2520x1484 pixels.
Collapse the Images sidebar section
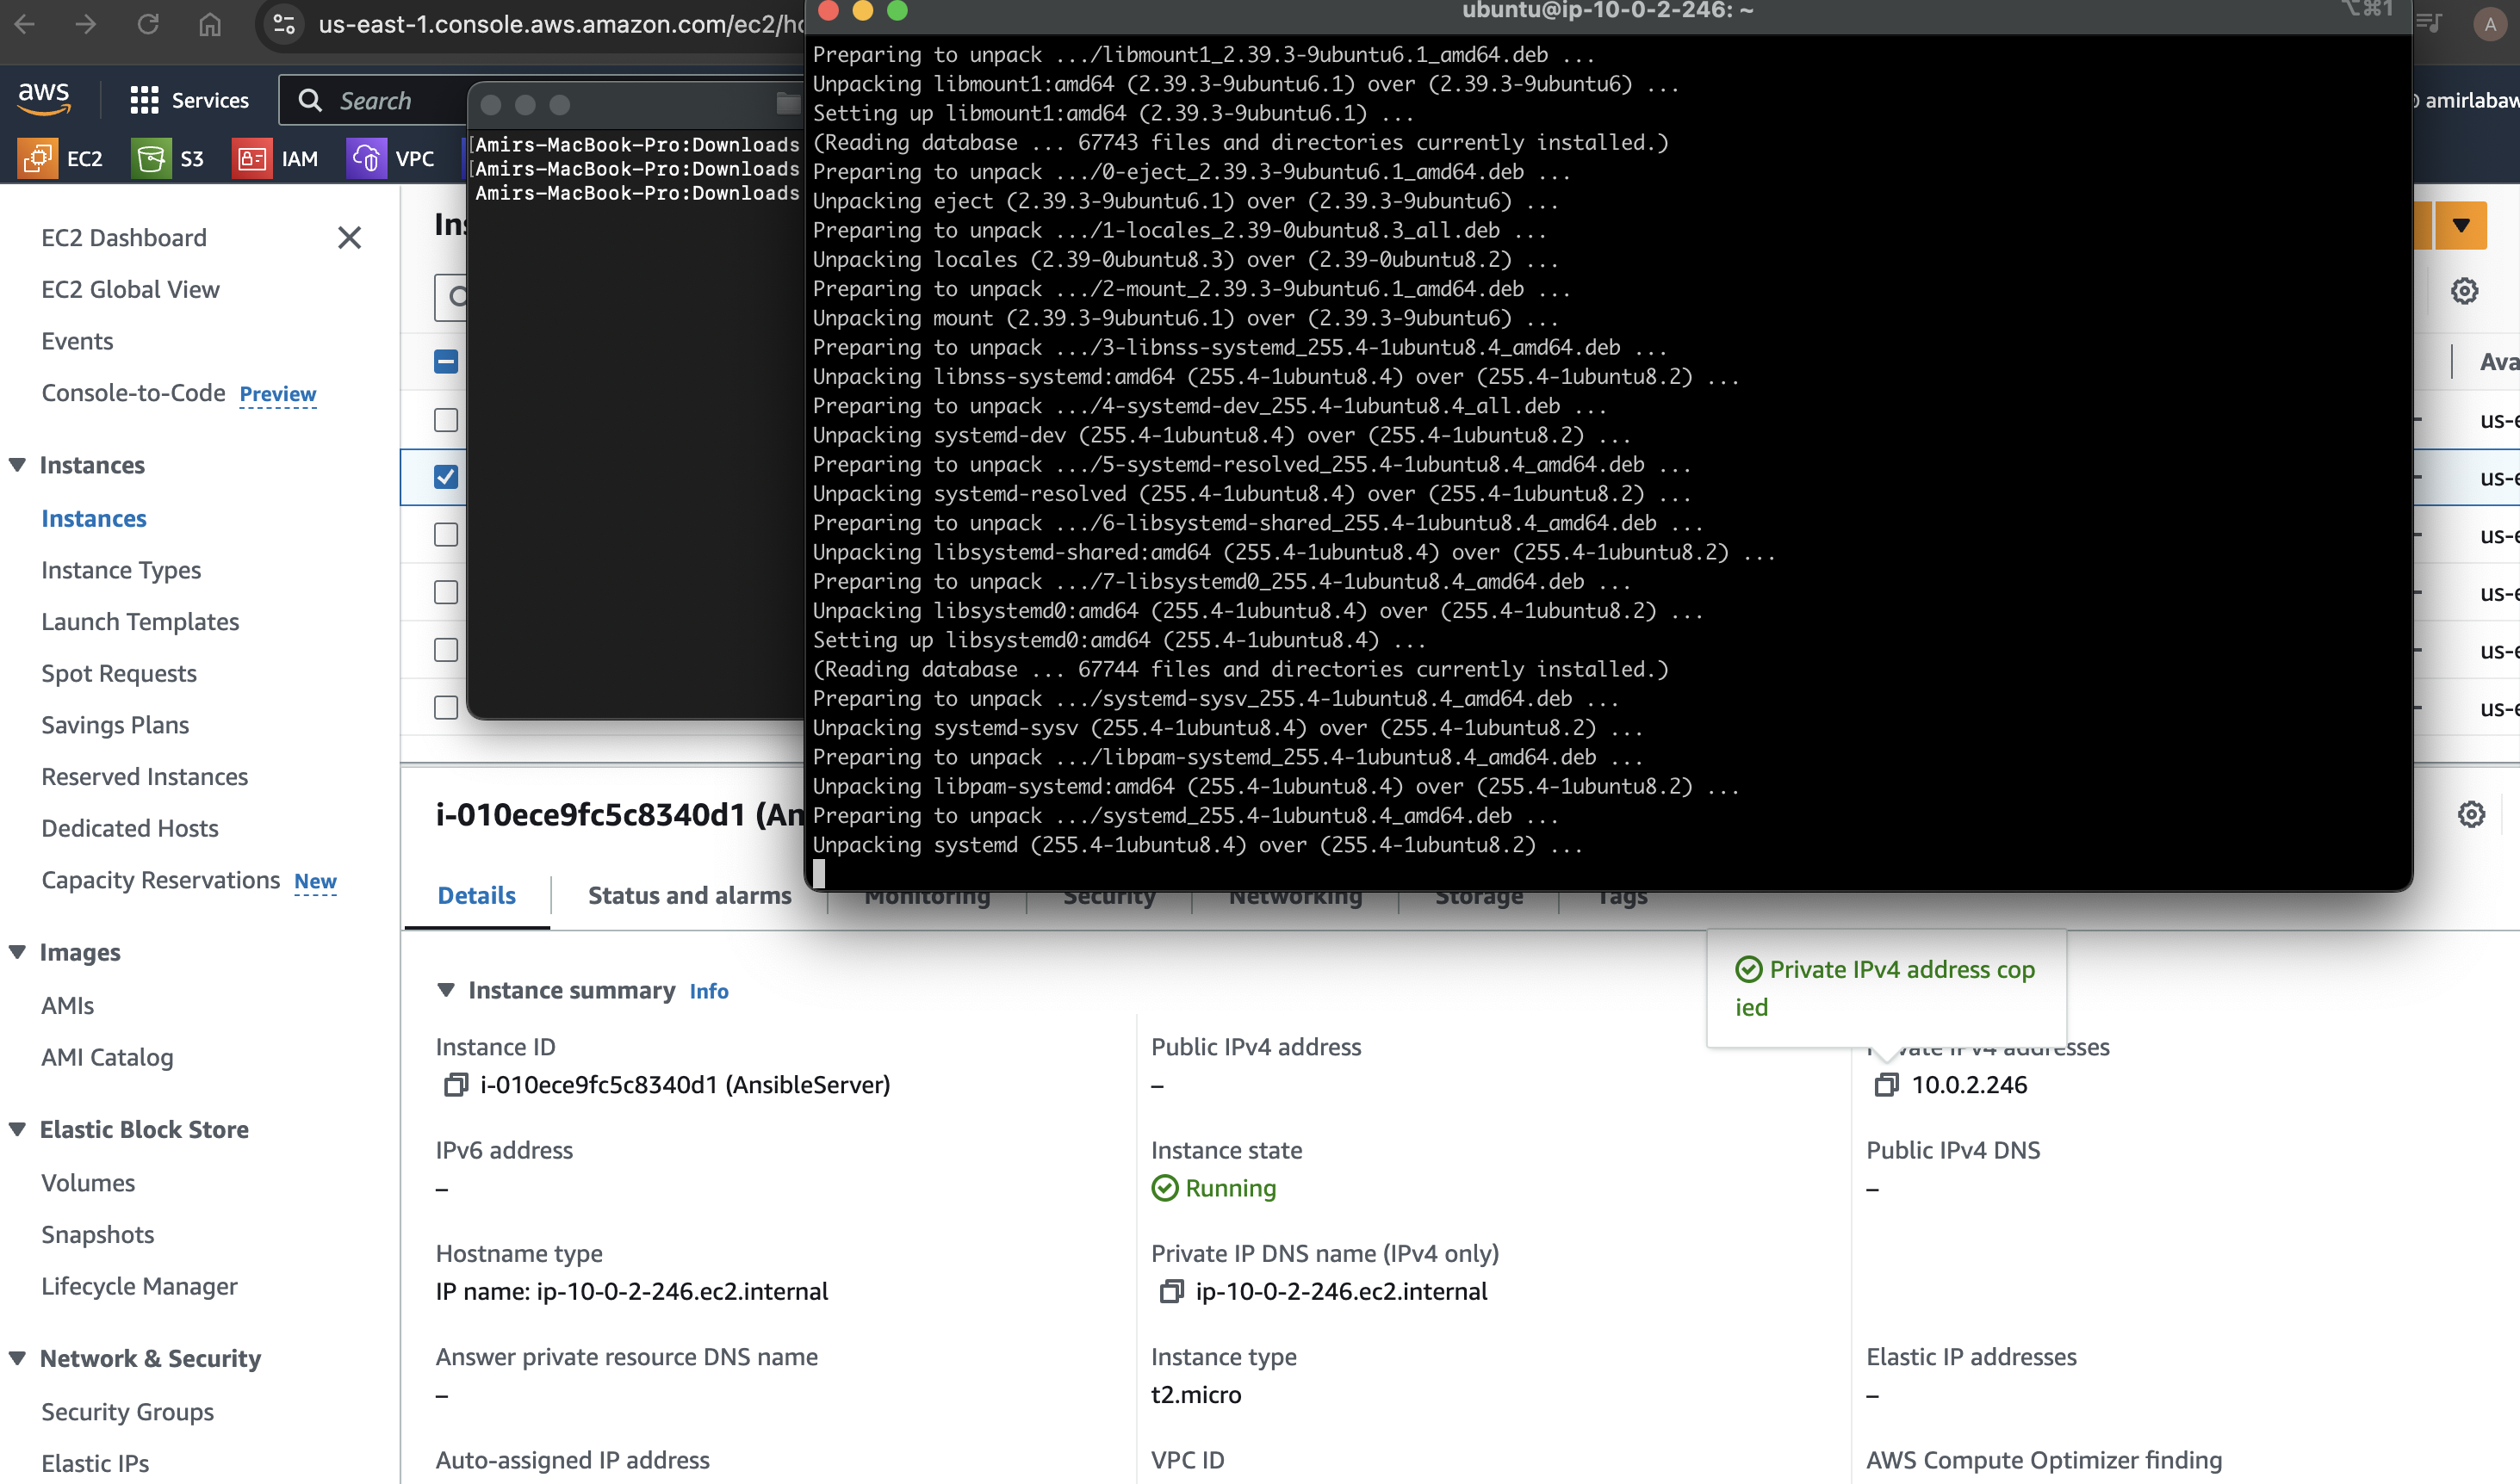click(17, 952)
